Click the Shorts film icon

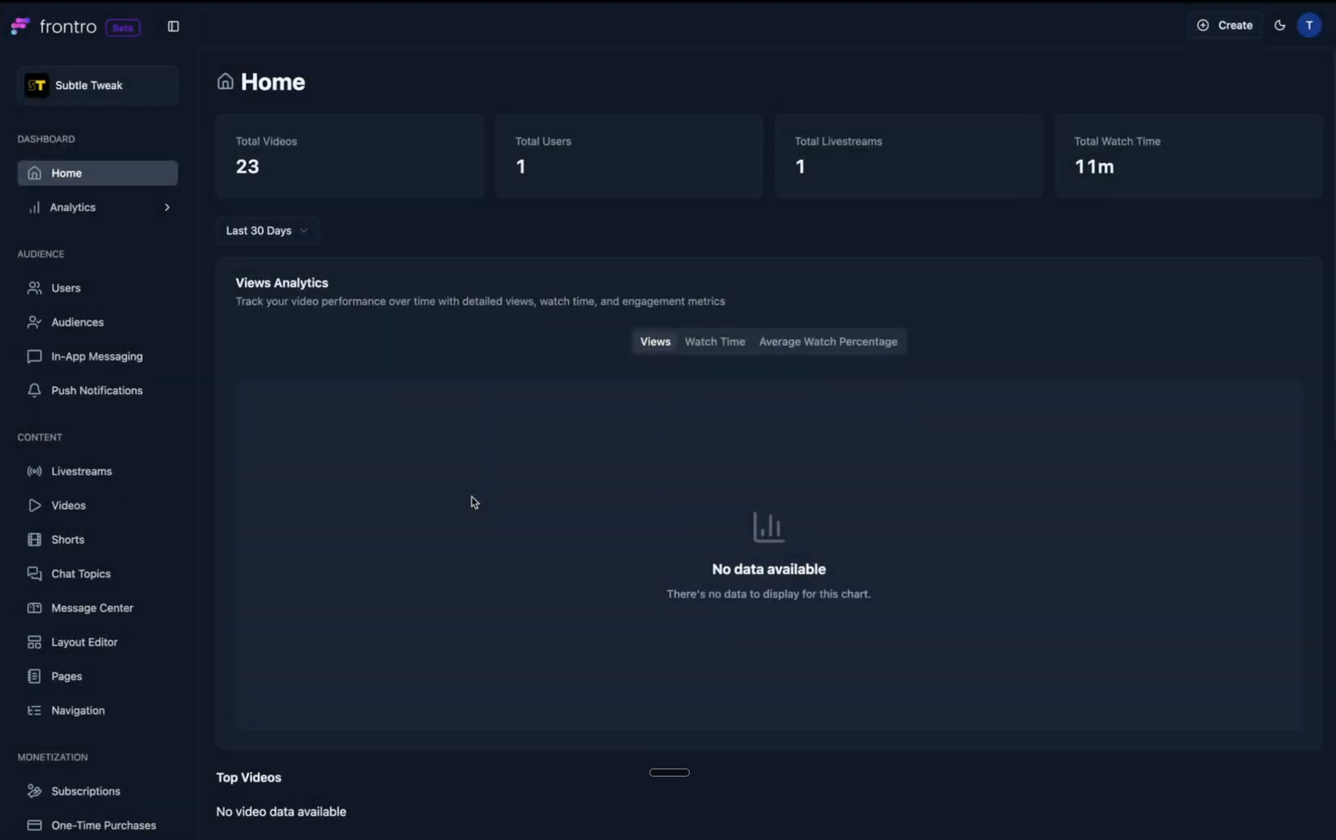click(35, 540)
